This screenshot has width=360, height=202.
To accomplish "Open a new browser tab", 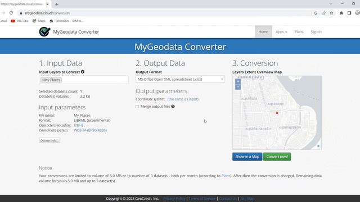I will pos(57,4).
